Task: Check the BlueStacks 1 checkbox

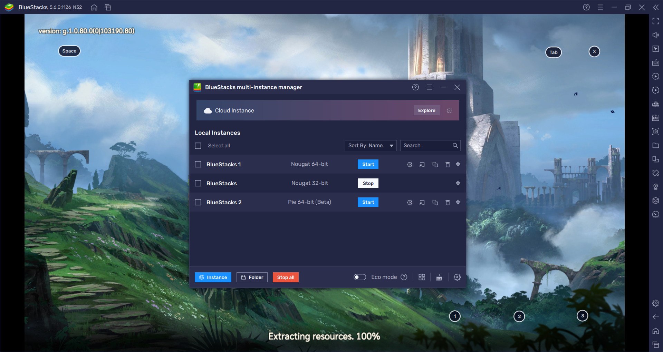Action: pos(198,165)
